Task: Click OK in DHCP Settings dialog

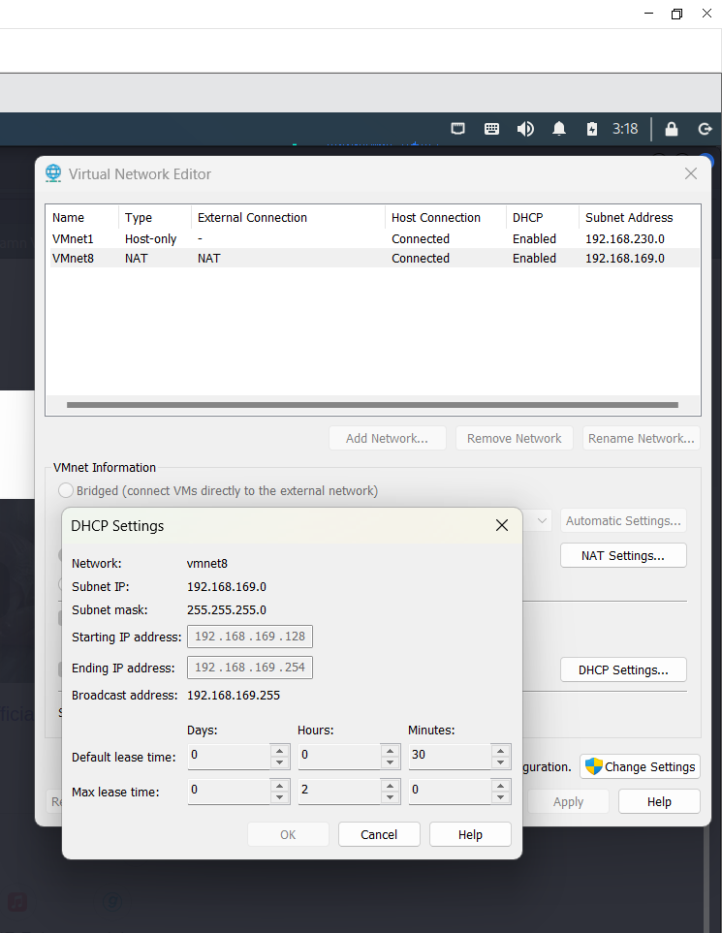Action: click(288, 834)
